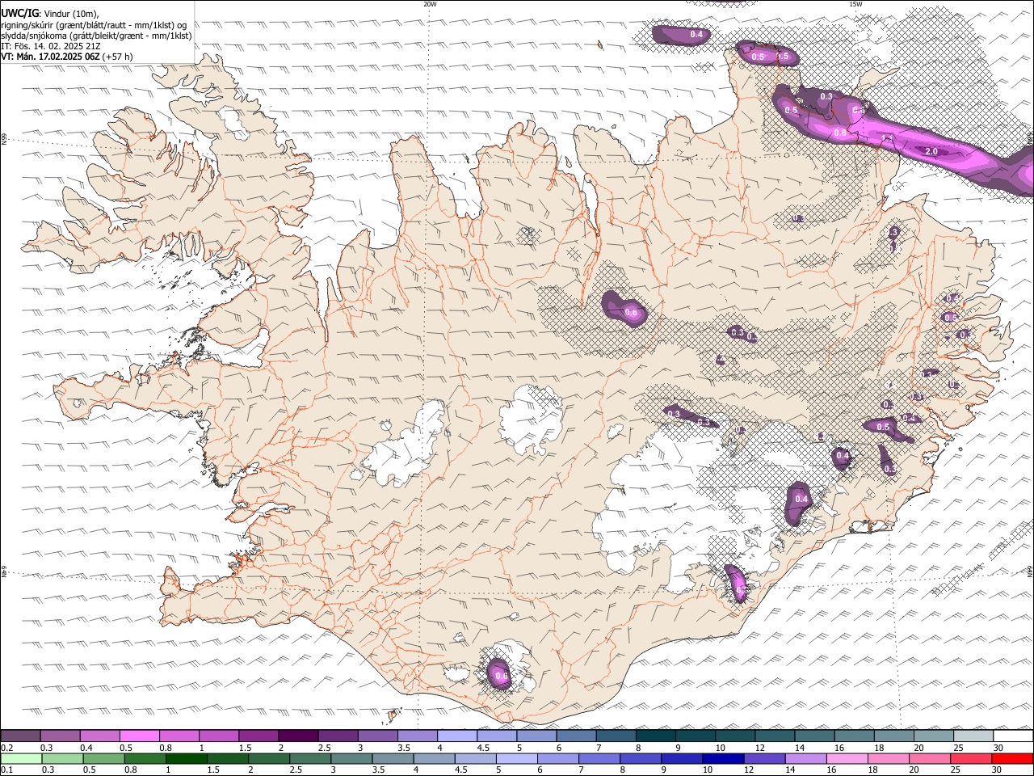Click the darkest purple 2–2.5 swatch in upper legend
This screenshot has width=1034, height=776.
tap(298, 736)
